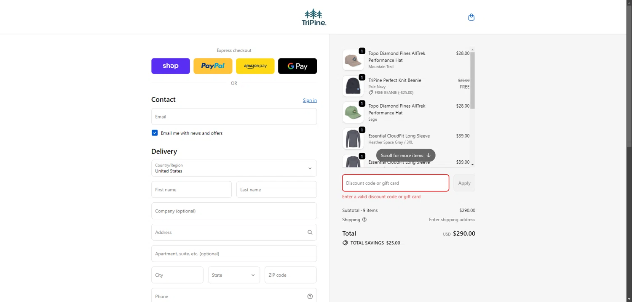This screenshot has height=302, width=632.
Task: Uncheck Email me with news and offers
Action: [x=155, y=133]
